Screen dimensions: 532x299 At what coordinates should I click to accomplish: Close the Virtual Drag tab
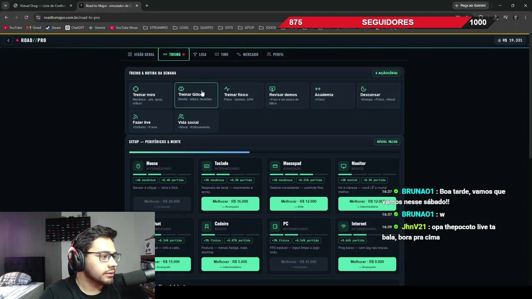tap(71, 6)
